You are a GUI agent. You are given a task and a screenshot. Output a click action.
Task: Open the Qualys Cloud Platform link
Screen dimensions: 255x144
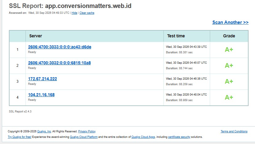[x=84, y=137]
